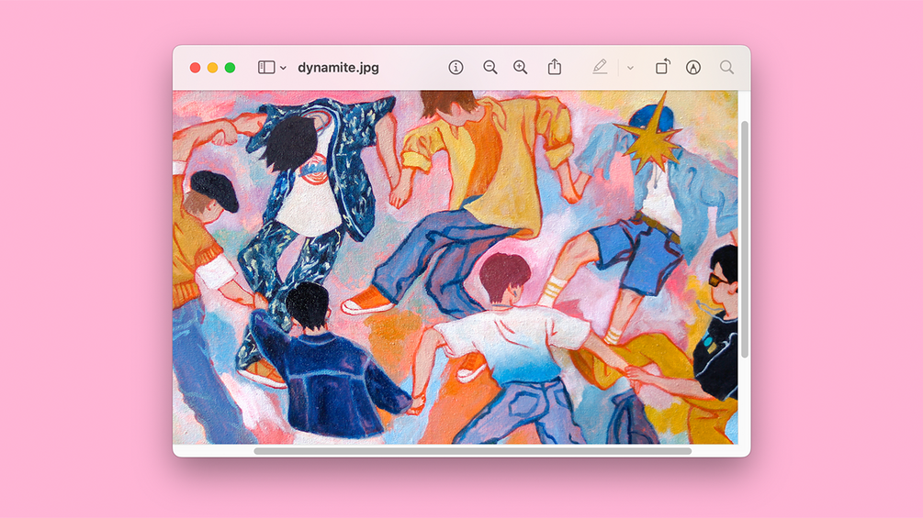923x518 pixels.
Task: Rotate the image with the rotate icon
Action: pos(663,66)
